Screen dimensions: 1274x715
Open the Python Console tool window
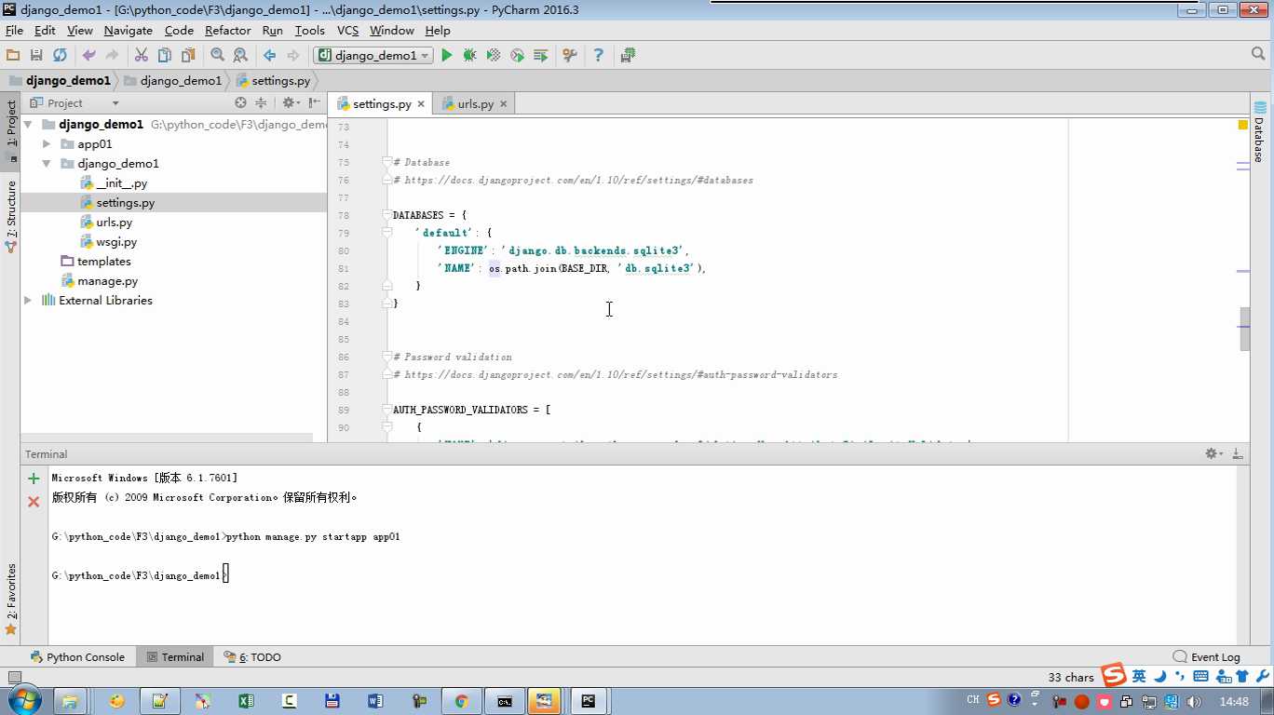(x=77, y=657)
